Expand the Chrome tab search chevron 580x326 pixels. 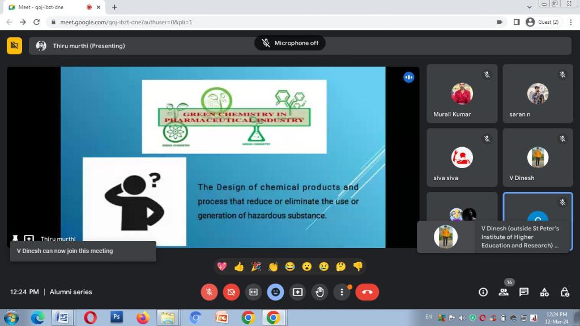pos(530,7)
